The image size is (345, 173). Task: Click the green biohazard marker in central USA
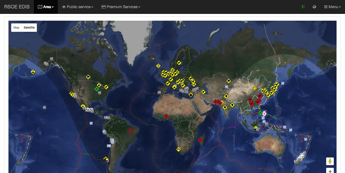[96, 89]
